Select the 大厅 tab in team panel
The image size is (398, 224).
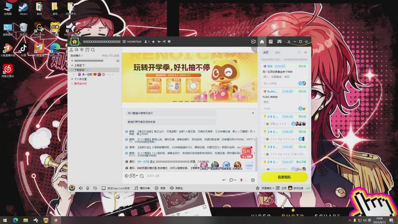[266, 52]
